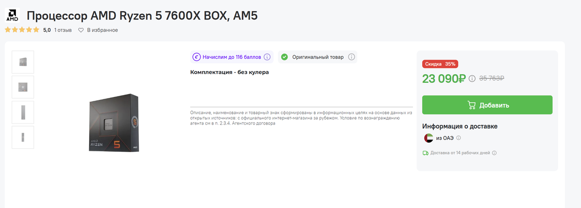Open info icon beside Оригинальный товар

click(352, 57)
